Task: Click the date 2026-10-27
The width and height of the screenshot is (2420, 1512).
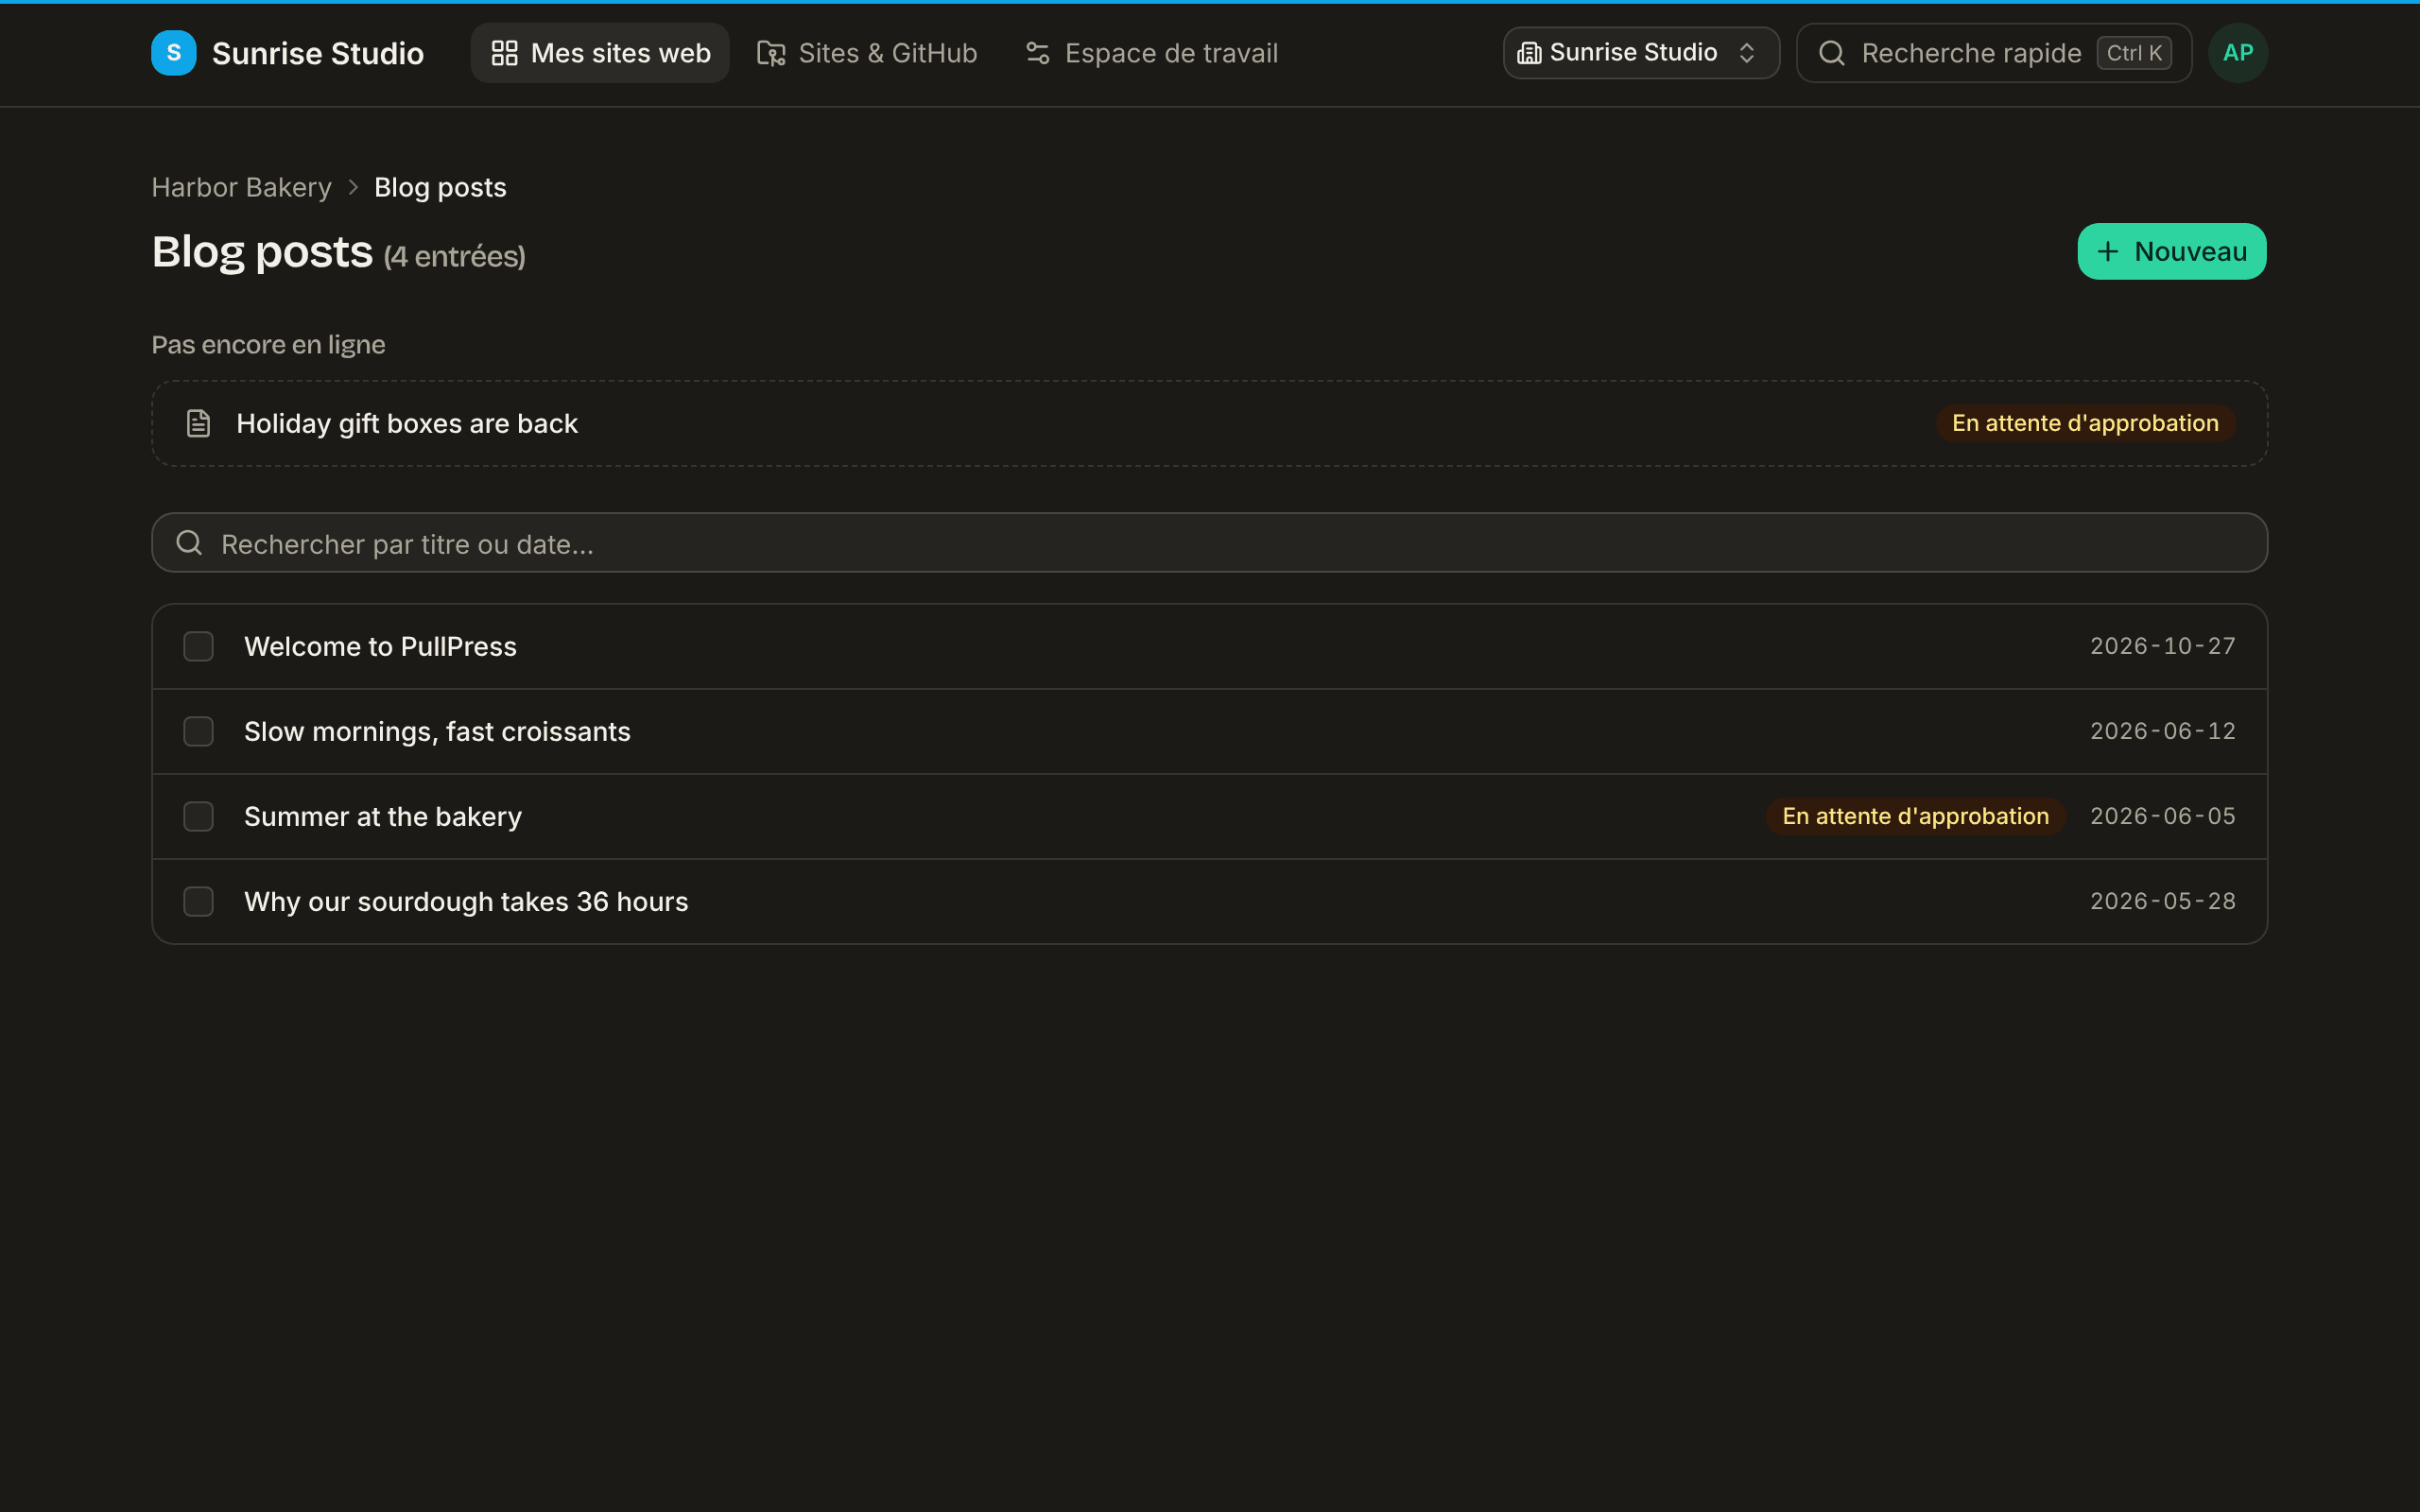Action: pos(2162,646)
